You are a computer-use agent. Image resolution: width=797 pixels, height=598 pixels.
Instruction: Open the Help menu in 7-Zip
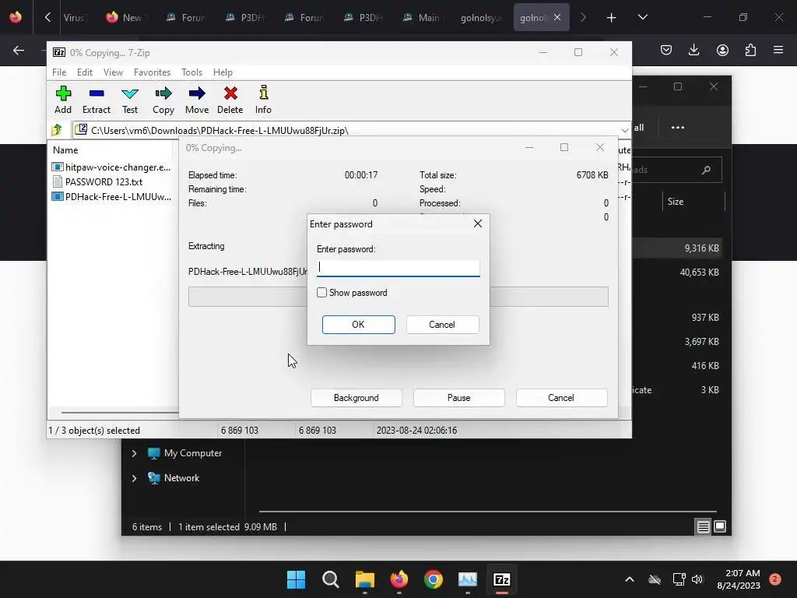click(x=223, y=72)
